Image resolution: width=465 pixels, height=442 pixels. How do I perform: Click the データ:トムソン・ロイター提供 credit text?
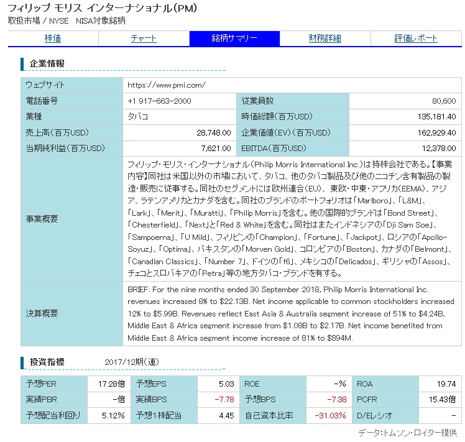[407, 433]
